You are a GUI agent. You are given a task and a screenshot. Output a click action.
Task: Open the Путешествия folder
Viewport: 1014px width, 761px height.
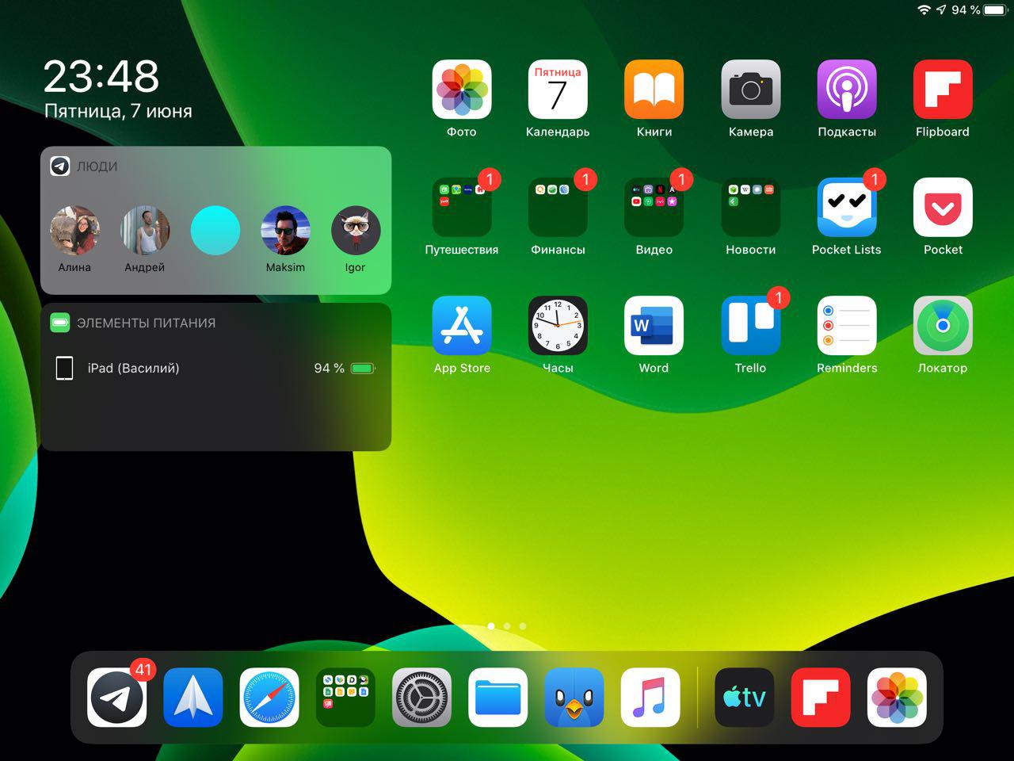(462, 208)
